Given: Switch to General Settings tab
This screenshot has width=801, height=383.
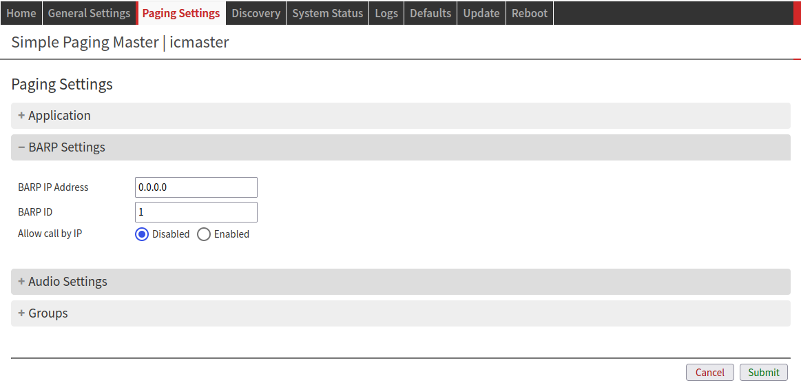Looking at the screenshot, I should pyautogui.click(x=89, y=13).
